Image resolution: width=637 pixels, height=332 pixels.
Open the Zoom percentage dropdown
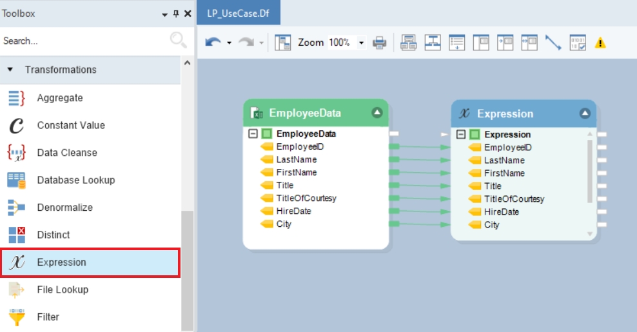pyautogui.click(x=361, y=43)
